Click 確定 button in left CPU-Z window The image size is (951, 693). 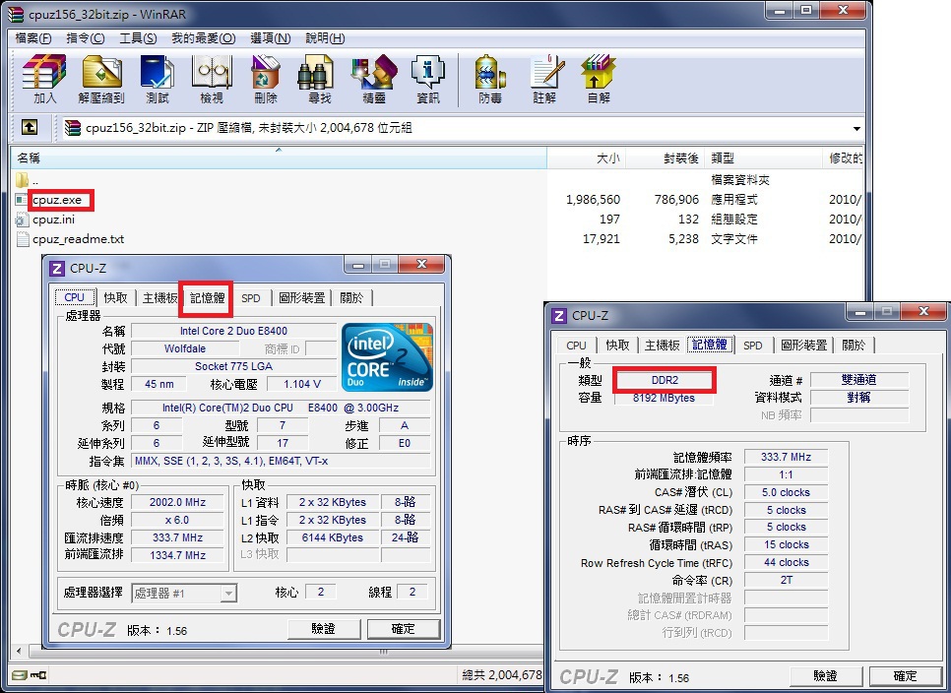404,629
